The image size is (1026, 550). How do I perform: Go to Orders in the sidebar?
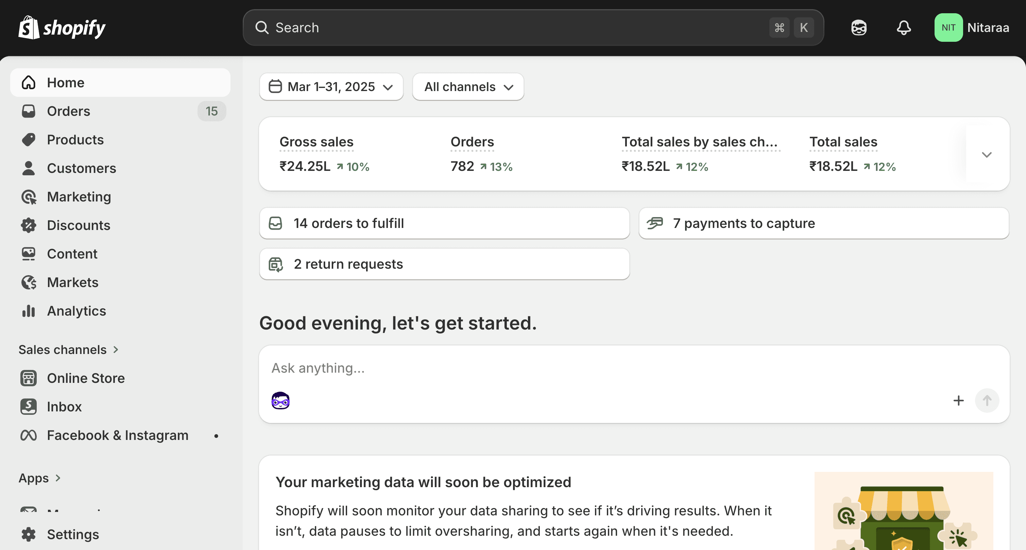(69, 111)
